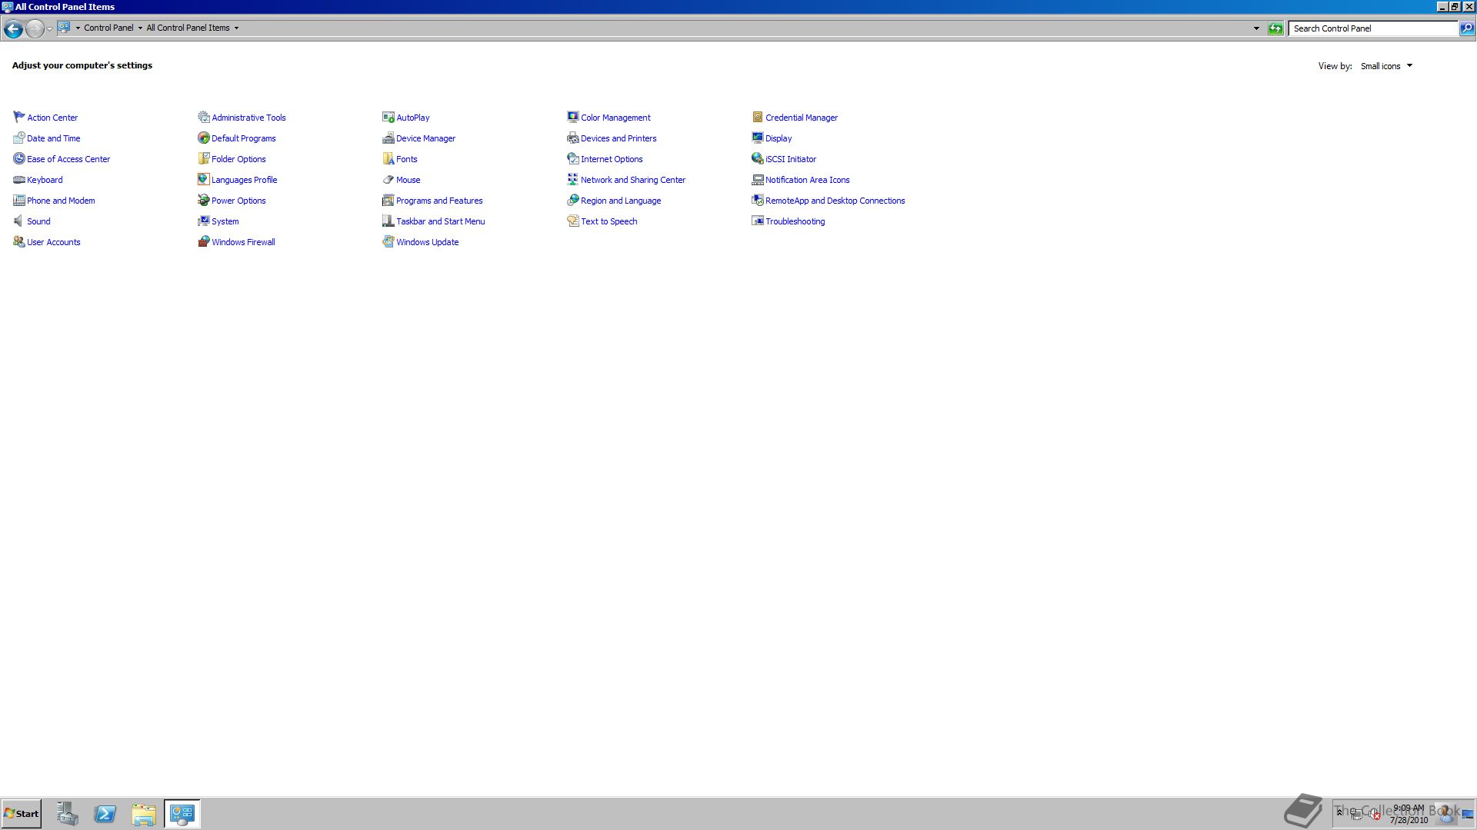Screen dimensions: 1477x830
Task: Click the Search Control Panel field
Action: pos(1373,28)
